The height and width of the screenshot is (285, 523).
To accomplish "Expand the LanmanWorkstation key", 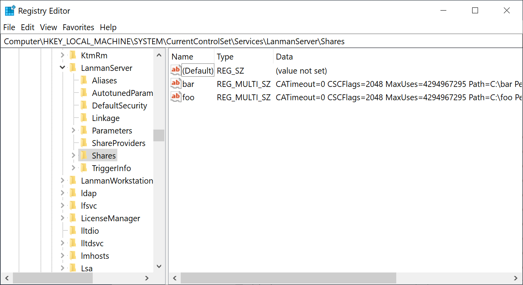I will pos(62,180).
